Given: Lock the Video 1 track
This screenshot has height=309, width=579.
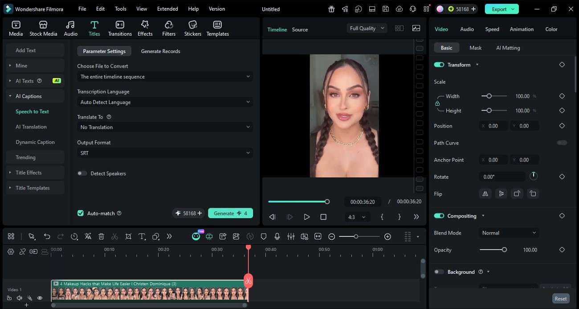Looking at the screenshot, I should pos(9,298).
